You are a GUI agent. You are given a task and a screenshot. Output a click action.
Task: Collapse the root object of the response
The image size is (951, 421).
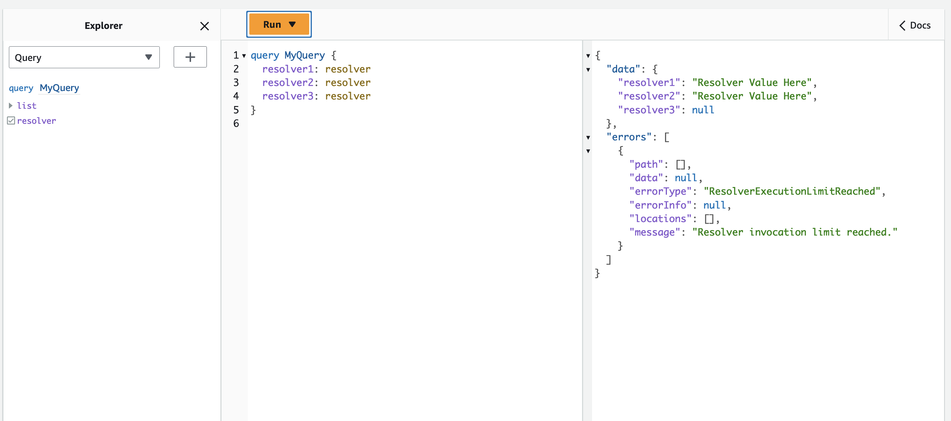click(x=588, y=56)
